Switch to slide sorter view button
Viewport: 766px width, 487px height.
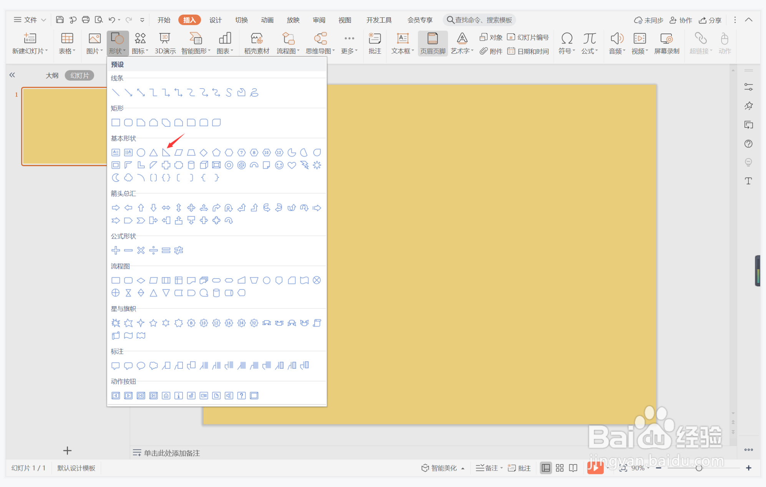pyautogui.click(x=560, y=468)
